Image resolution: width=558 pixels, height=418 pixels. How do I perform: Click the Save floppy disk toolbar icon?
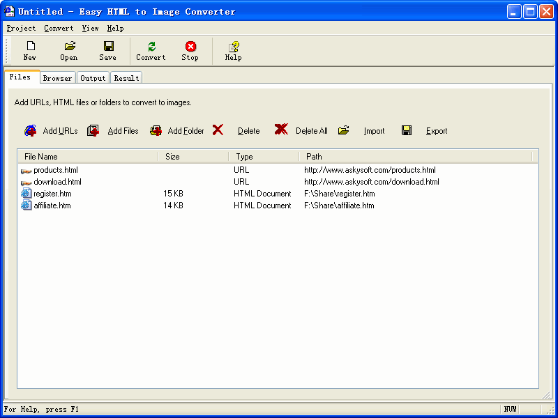pyautogui.click(x=109, y=46)
